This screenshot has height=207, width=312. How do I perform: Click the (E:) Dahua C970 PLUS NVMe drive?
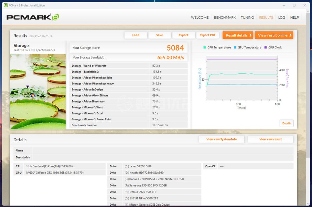(154, 179)
